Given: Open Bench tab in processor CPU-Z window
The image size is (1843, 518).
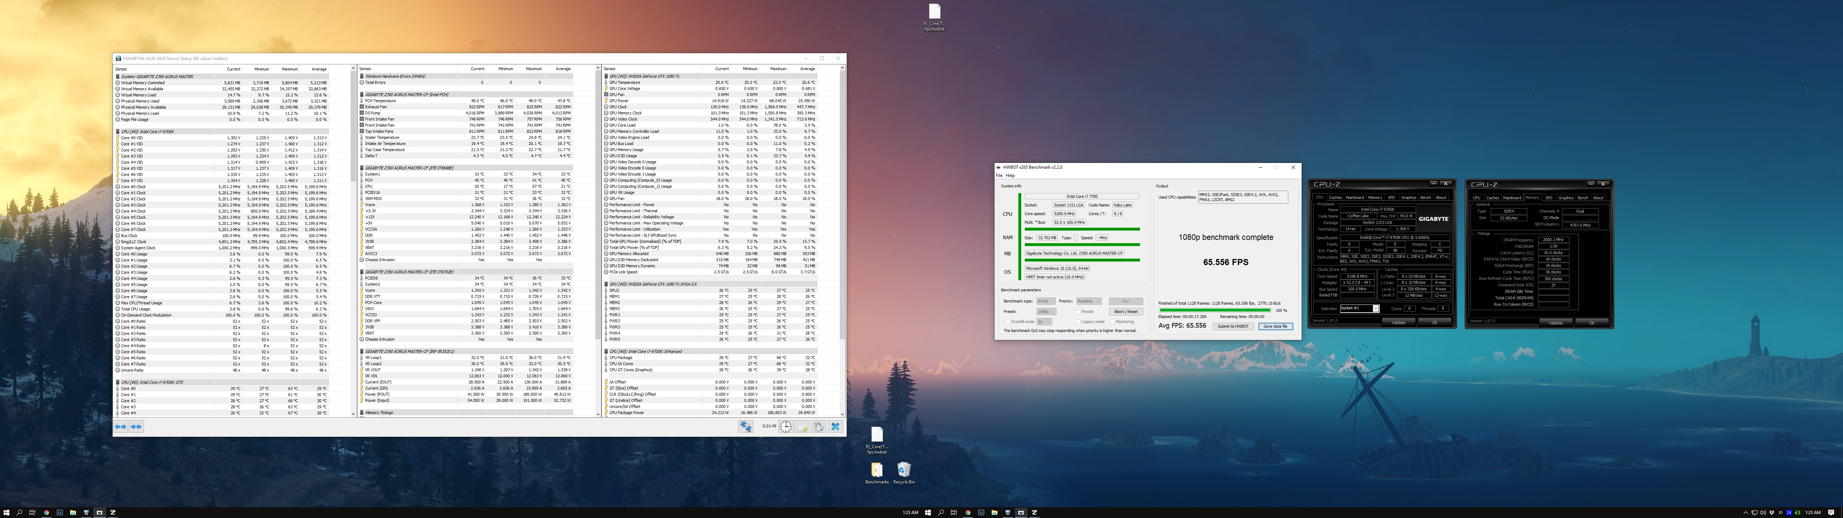Looking at the screenshot, I should 1426,197.
